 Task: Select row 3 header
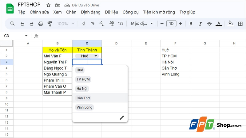[x=6, y=62]
